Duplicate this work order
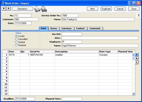142x102 pixels. (106, 9)
